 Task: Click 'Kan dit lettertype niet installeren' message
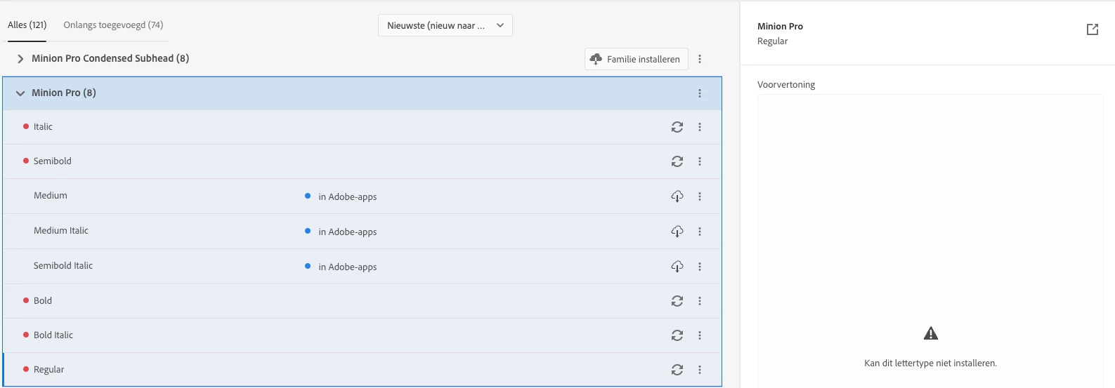[930, 363]
